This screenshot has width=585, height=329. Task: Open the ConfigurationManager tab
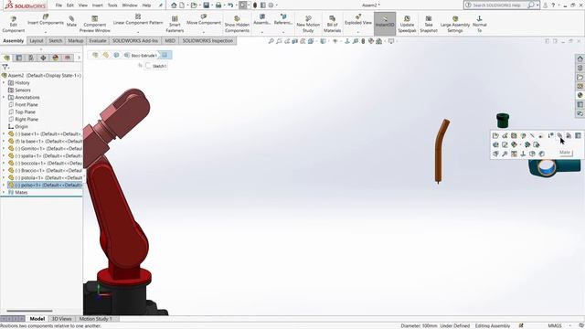click(x=31, y=58)
